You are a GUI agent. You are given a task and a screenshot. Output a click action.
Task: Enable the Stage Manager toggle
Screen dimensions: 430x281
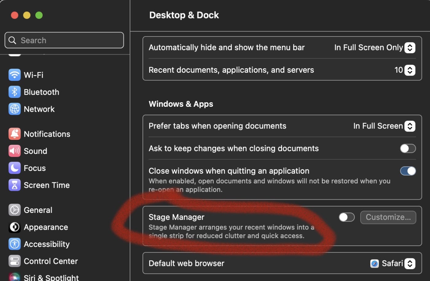click(x=346, y=217)
